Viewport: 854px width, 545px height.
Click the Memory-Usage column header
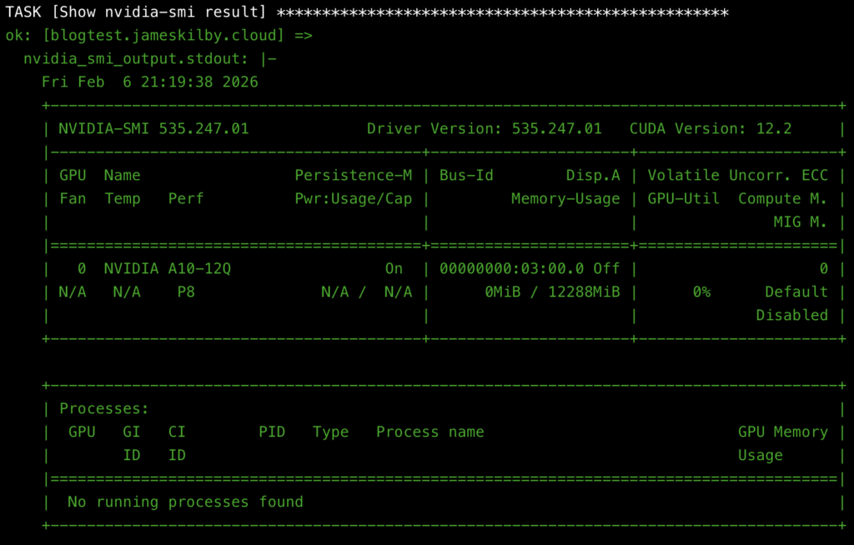point(565,199)
